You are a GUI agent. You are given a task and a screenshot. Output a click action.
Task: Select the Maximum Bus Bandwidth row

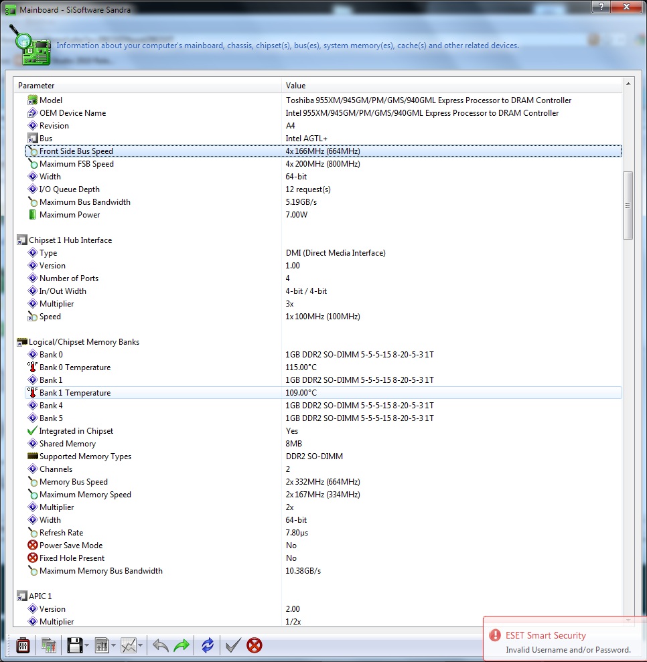coord(323,201)
